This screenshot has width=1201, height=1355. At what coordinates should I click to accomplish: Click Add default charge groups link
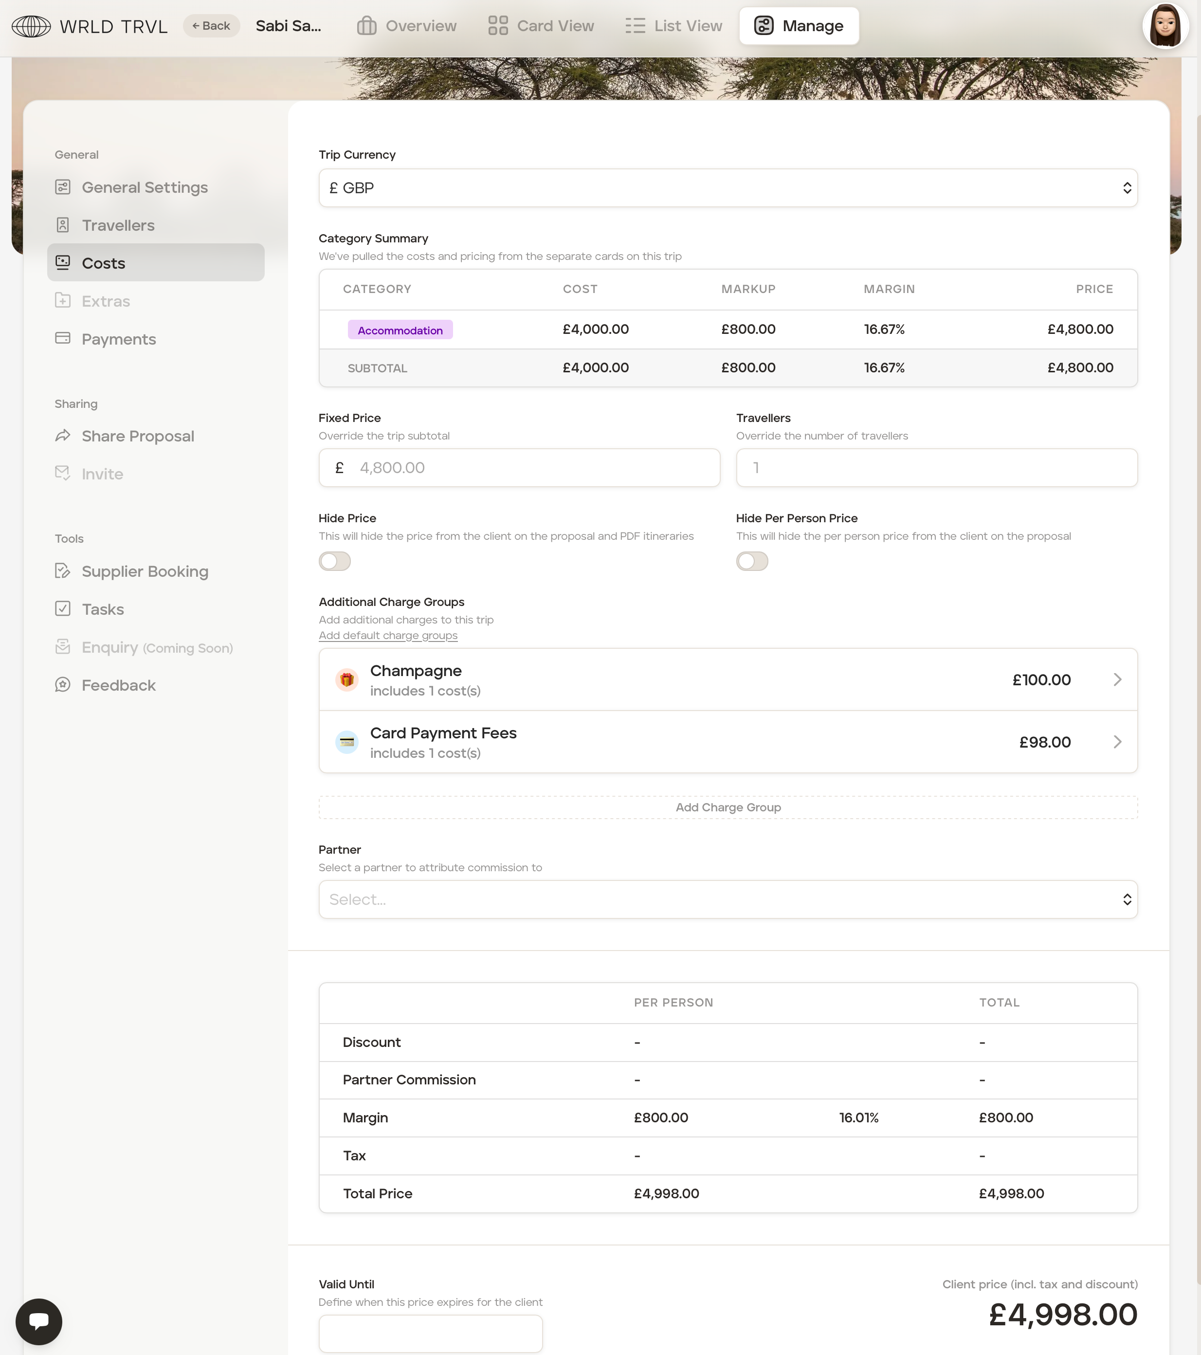coord(388,635)
